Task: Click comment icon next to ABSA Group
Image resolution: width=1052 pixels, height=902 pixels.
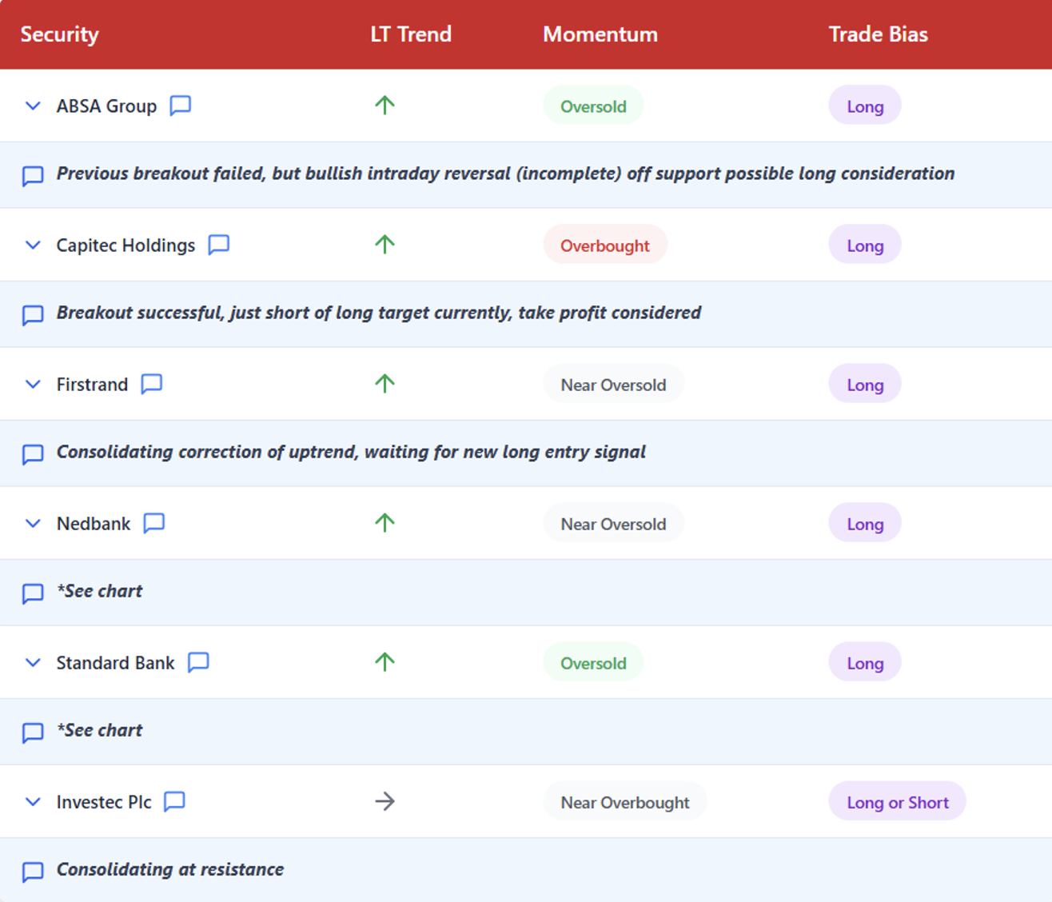Action: pyautogui.click(x=181, y=106)
